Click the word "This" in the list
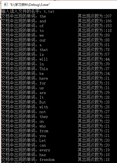Viewport: 117px width, 163px height. click(x=44, y=69)
